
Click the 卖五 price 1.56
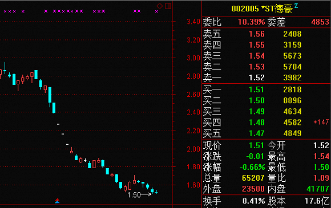point(257,34)
